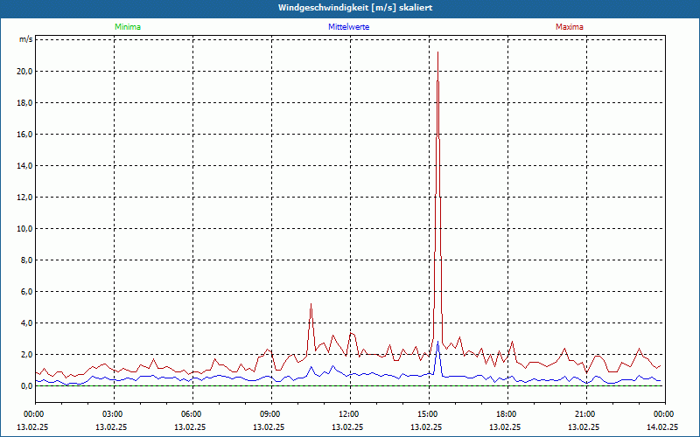The width and height of the screenshot is (700, 437).
Task: Click the 03:00 time axis label
Action: tap(115, 414)
